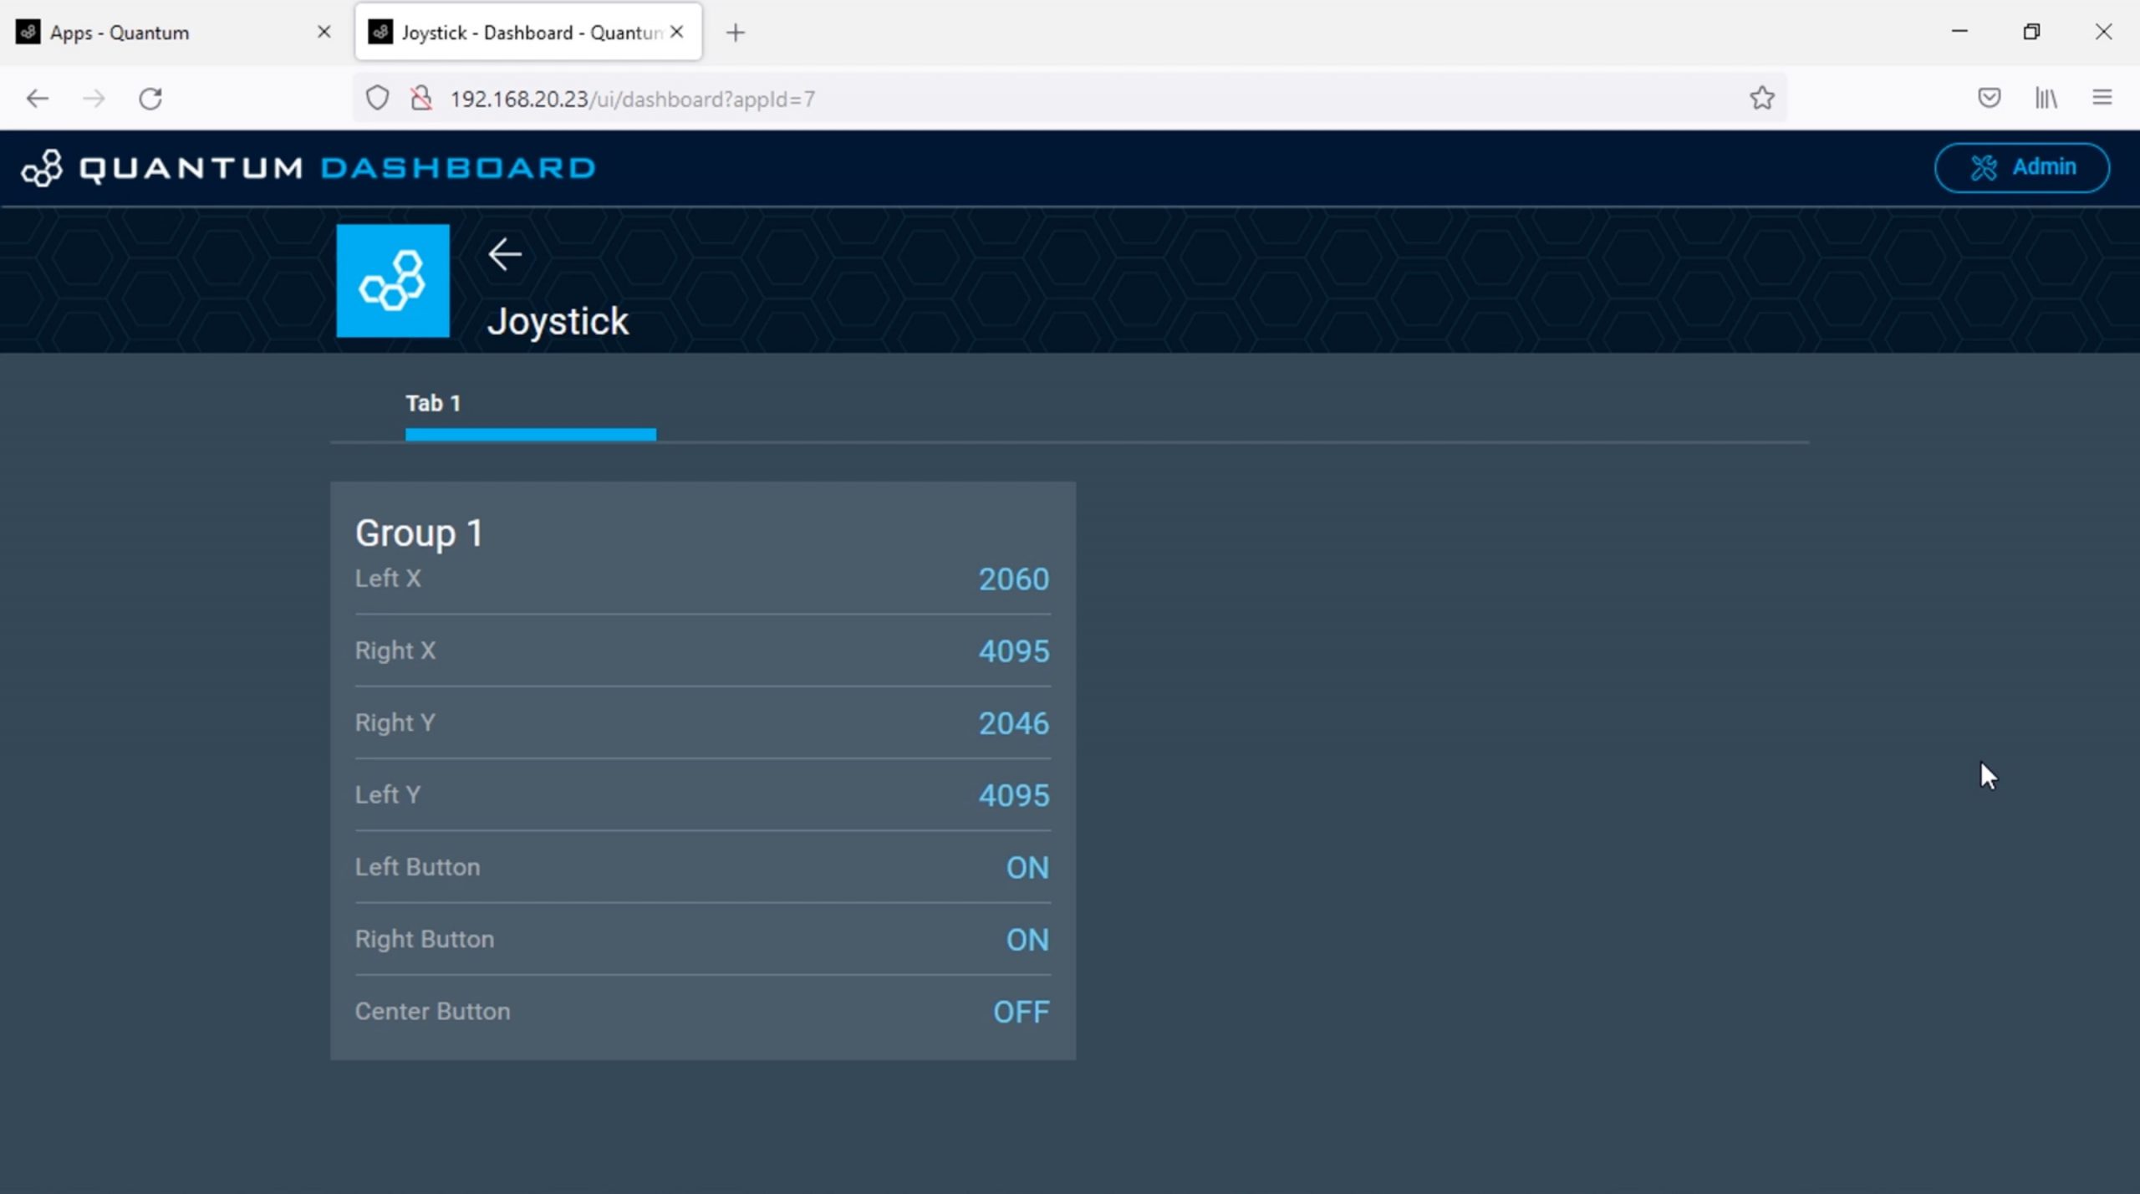The image size is (2140, 1194).
Task: Open the tracking protection shield icon
Action: tap(377, 99)
